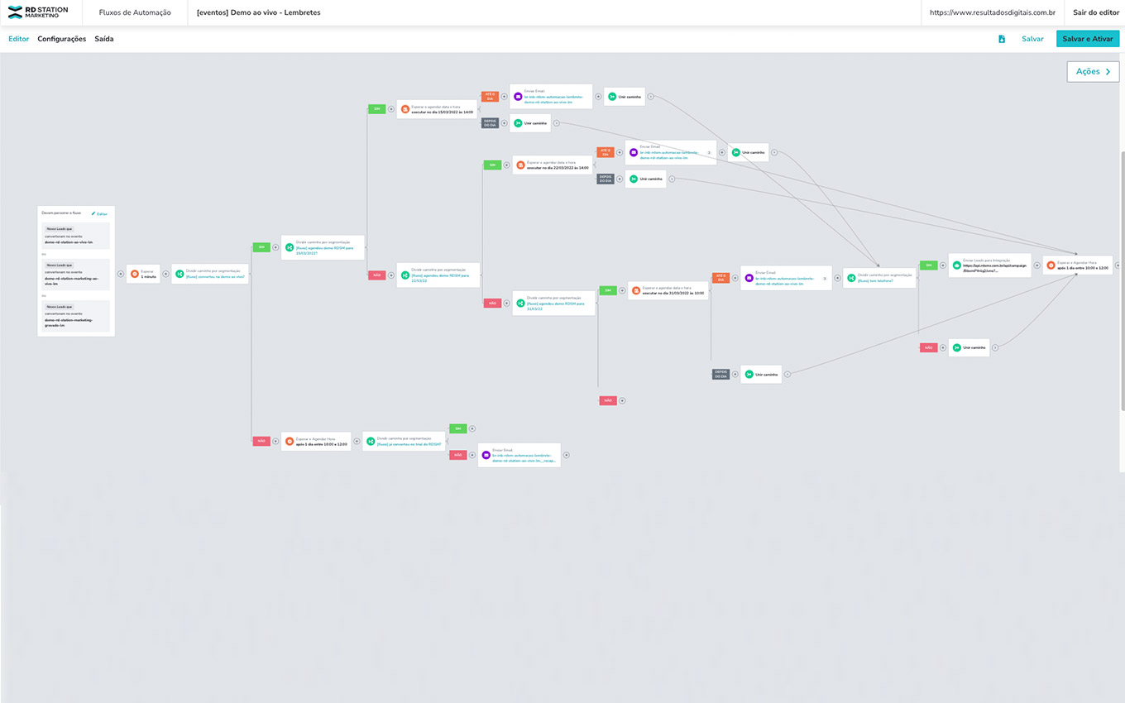
Task: Click the pencil Editar link in entry conditions card
Action: 99,213
